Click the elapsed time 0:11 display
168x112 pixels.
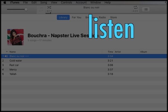[49, 11]
